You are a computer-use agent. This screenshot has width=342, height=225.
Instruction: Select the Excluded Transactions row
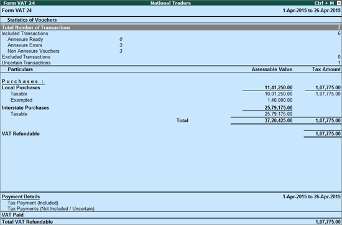tap(171, 57)
